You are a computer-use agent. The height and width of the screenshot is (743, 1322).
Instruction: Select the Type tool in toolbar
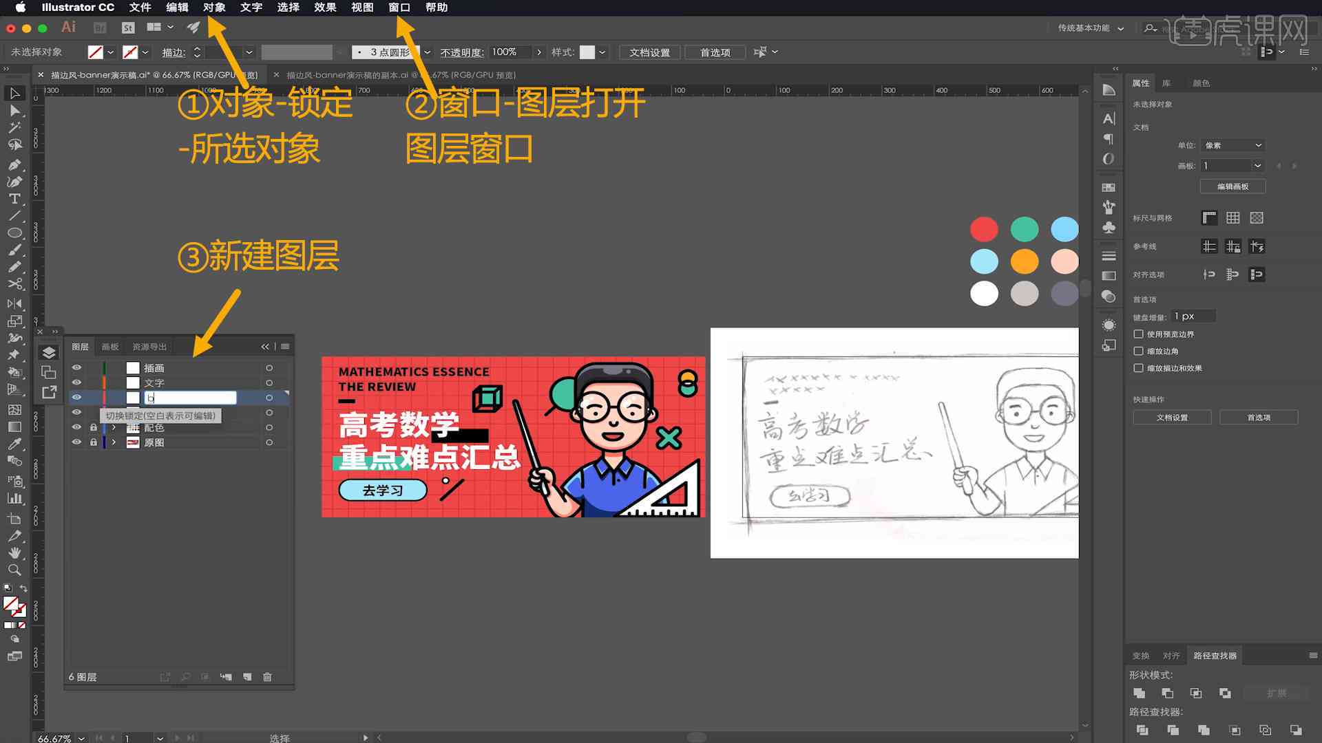(12, 197)
